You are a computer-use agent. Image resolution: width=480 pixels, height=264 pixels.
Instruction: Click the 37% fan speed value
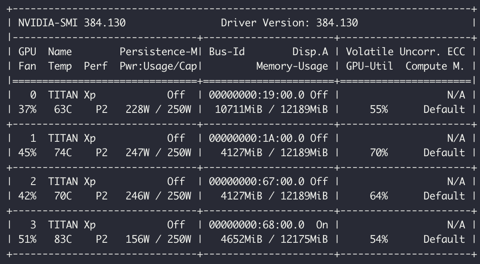27,109
